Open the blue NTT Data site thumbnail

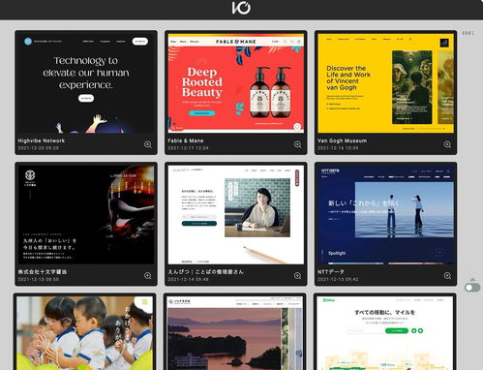385,215
